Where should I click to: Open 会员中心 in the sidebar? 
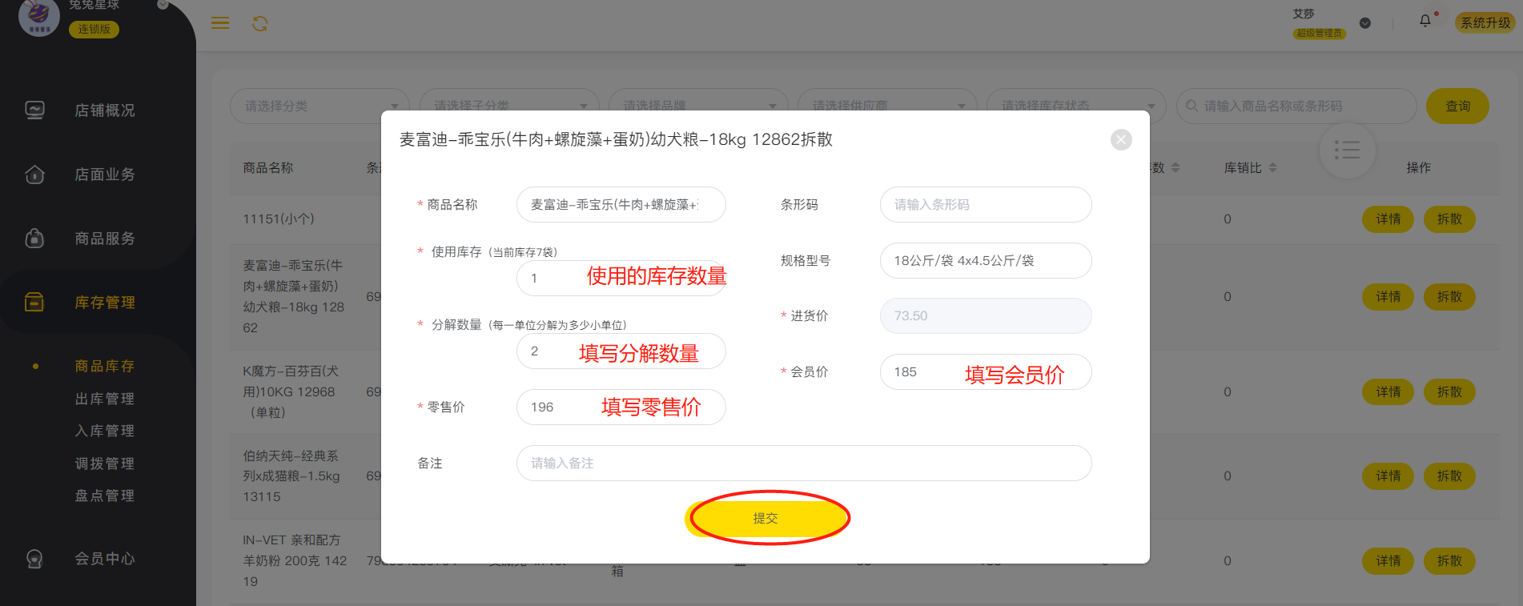click(105, 559)
